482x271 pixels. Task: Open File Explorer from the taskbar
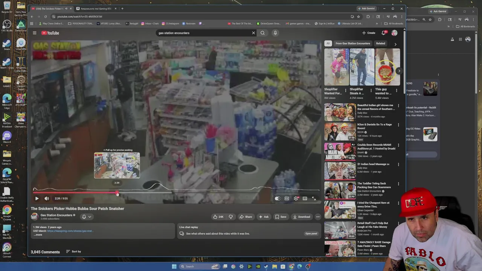[x=275, y=266]
